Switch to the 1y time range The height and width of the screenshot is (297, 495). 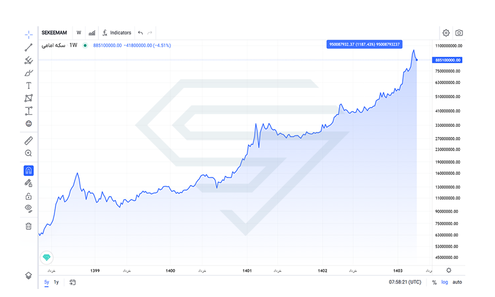coord(57,282)
